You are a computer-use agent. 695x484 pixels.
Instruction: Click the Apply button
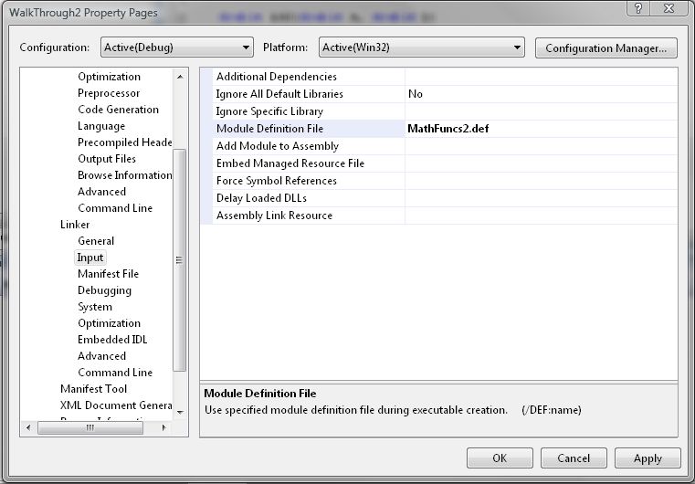[x=648, y=458]
